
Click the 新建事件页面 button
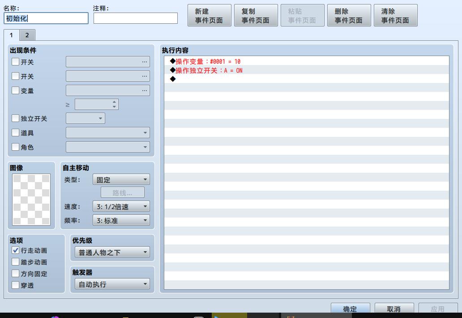click(210, 15)
